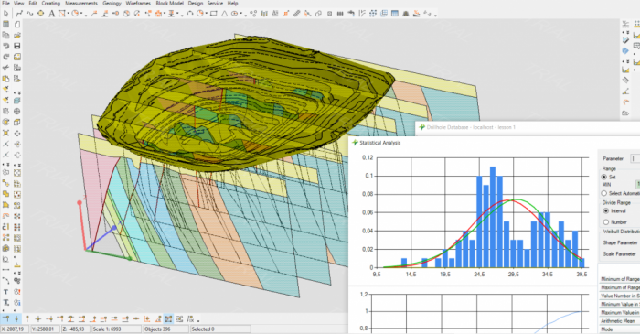Open the Geology menu

point(112,4)
